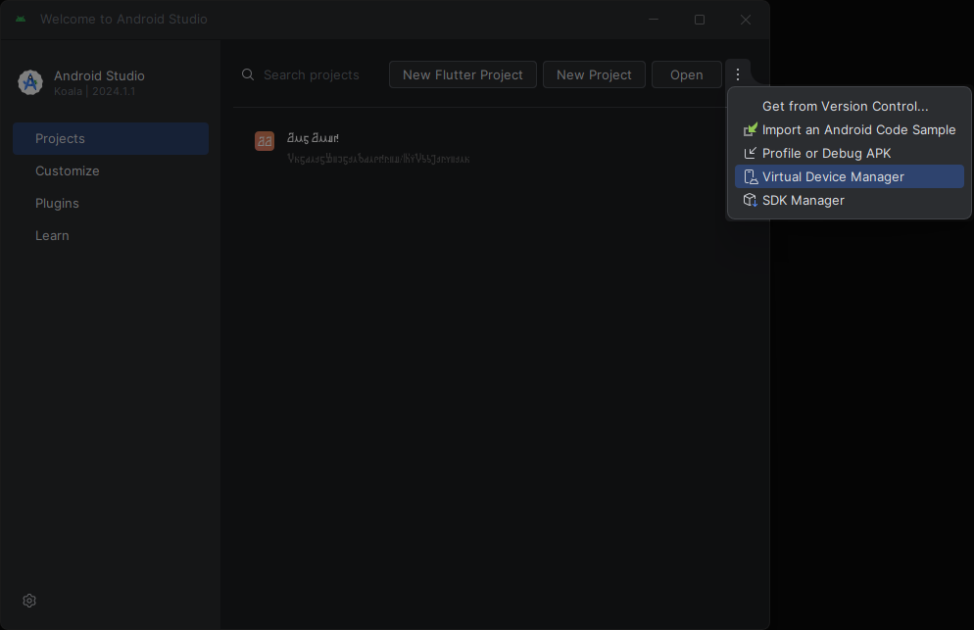Open settings via the gear icon

click(x=29, y=601)
